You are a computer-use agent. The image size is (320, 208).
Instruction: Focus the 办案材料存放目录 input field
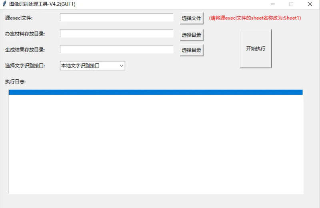click(x=117, y=33)
